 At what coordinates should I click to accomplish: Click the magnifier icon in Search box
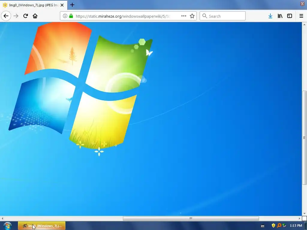pos(204,16)
